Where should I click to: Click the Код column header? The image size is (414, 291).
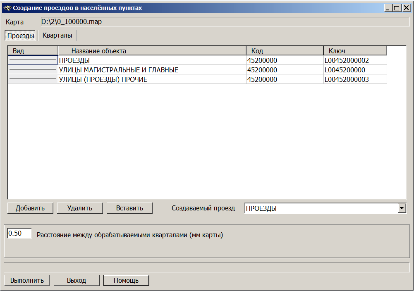tap(285, 51)
